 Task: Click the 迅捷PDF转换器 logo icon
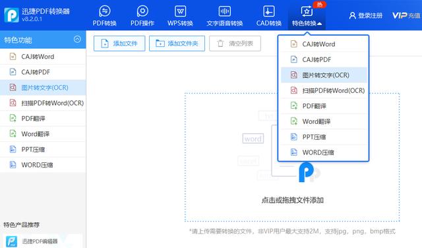11,15
